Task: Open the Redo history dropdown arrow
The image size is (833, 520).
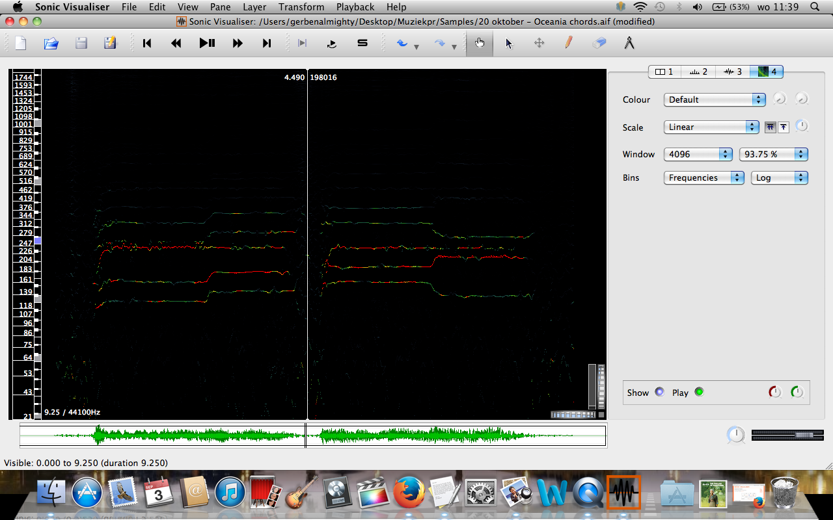Action: point(454,46)
